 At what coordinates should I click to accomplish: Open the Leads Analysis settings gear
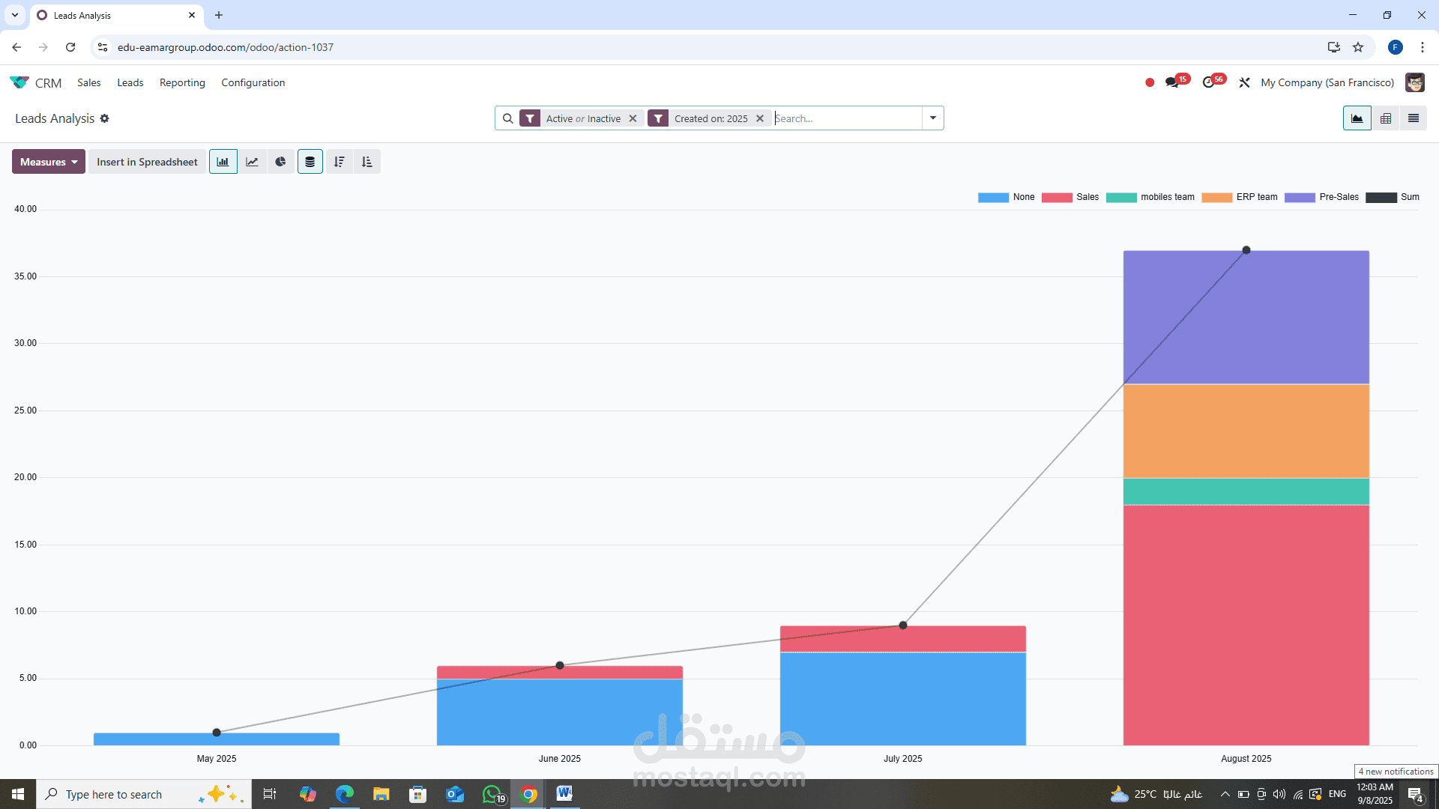pos(105,118)
